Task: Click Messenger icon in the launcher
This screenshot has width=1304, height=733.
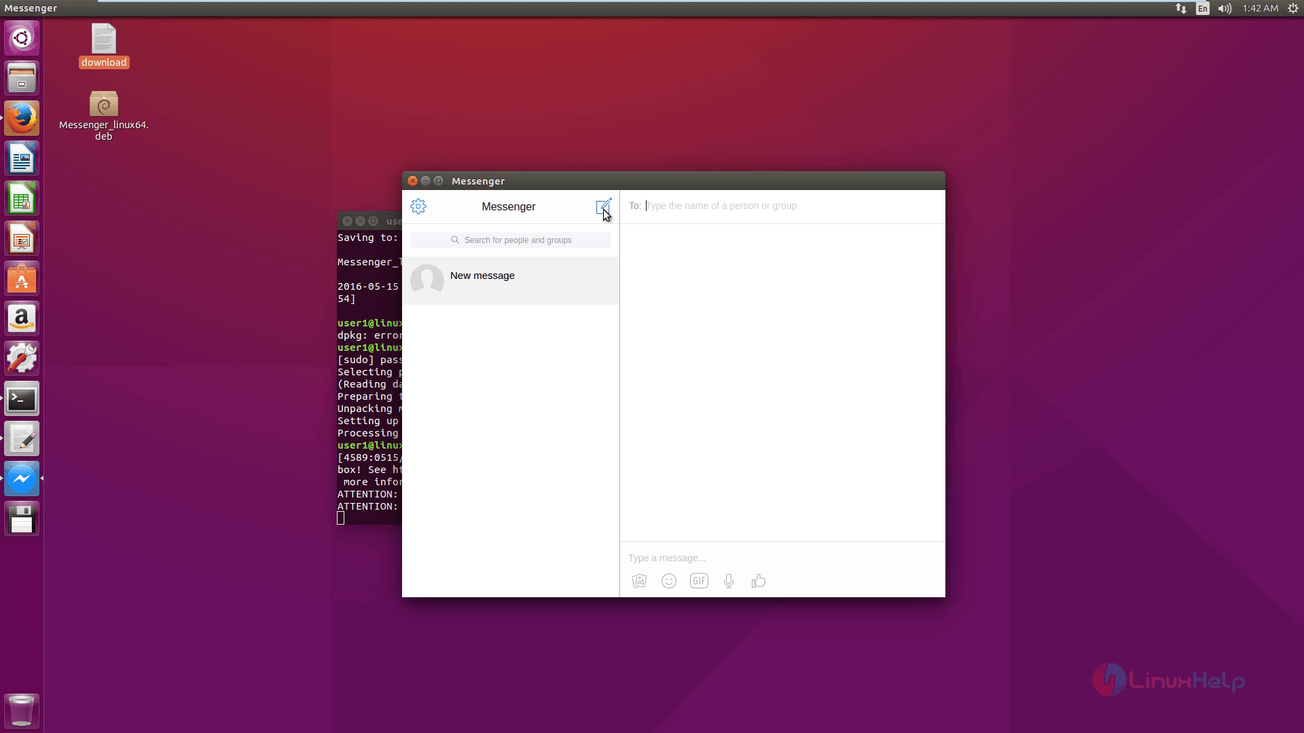Action: (22, 478)
